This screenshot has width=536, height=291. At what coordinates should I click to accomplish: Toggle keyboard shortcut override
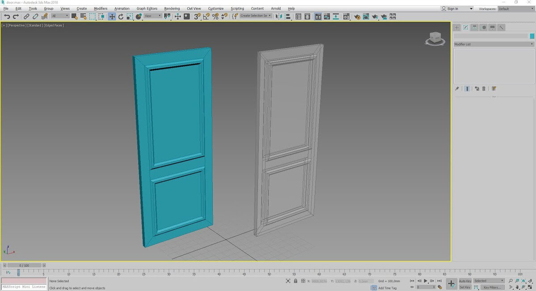point(186,16)
